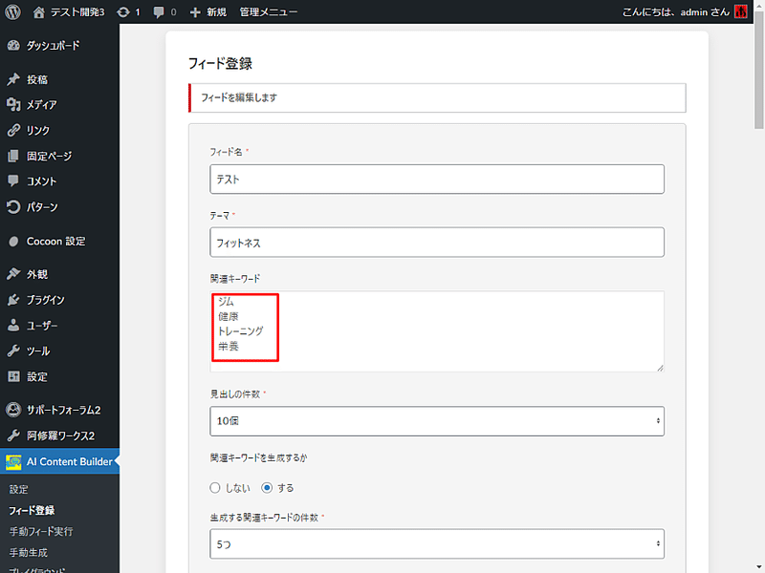Click the ダッシュボード dashboard icon
Screen dimensions: 765x573
click(13, 46)
